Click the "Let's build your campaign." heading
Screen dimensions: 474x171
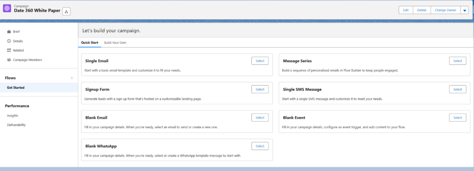tap(111, 31)
